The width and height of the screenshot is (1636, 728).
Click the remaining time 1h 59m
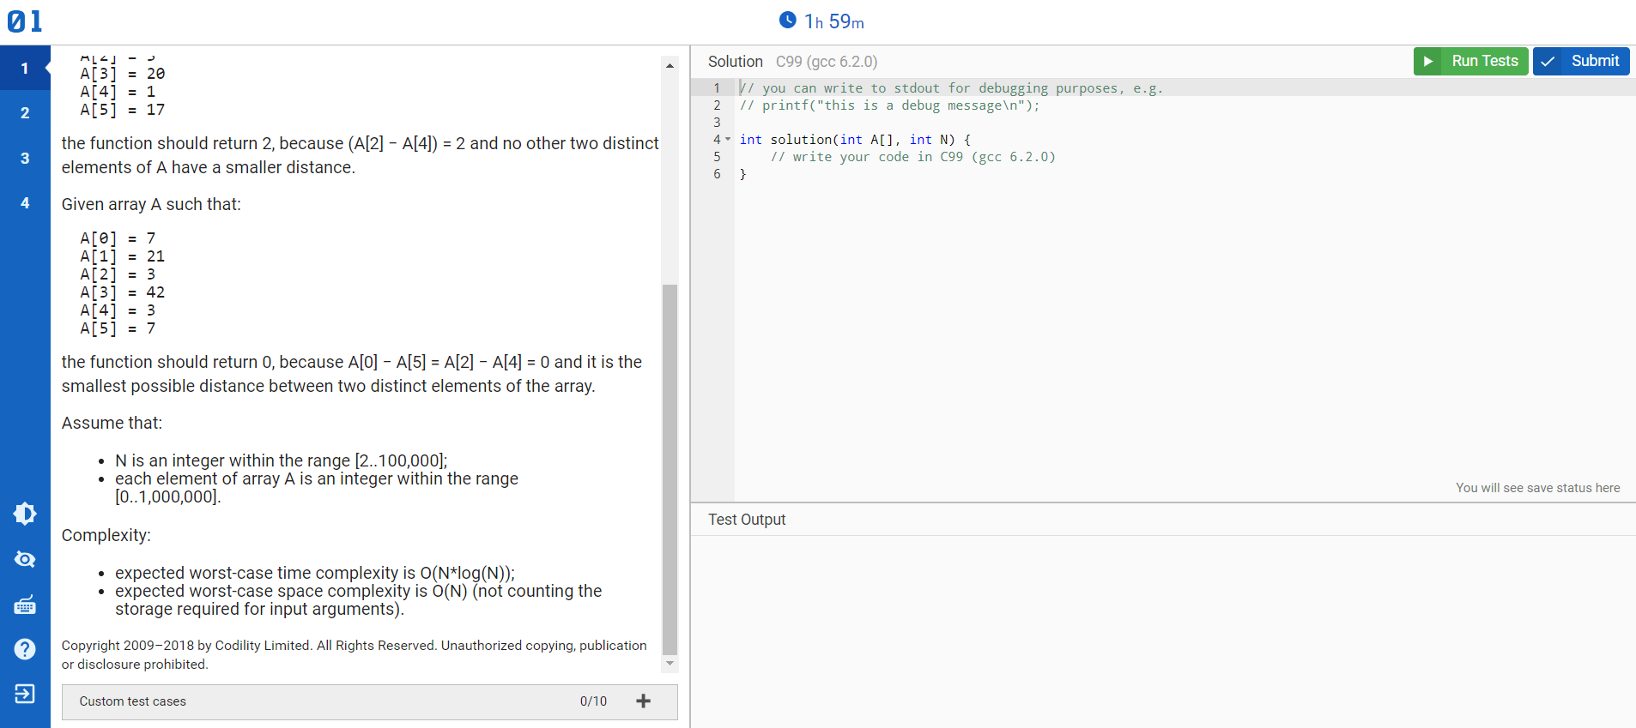[x=833, y=21]
